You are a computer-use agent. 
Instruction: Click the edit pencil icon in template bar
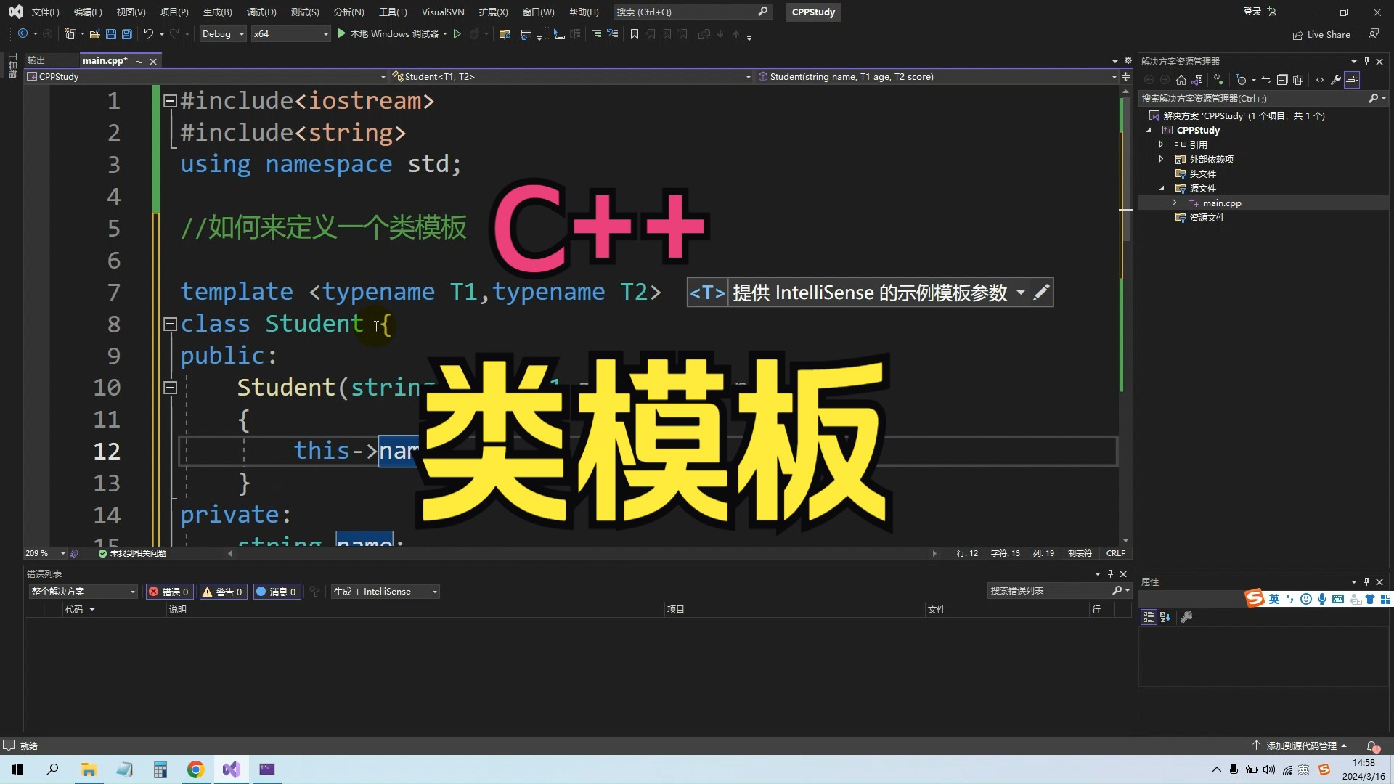[x=1041, y=293]
